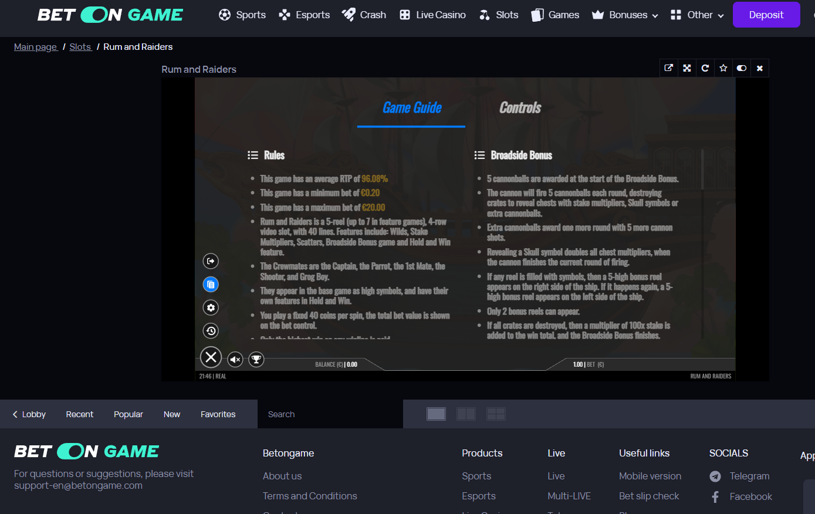
Task: Click the €20.00 maximum bet text
Action: (374, 207)
